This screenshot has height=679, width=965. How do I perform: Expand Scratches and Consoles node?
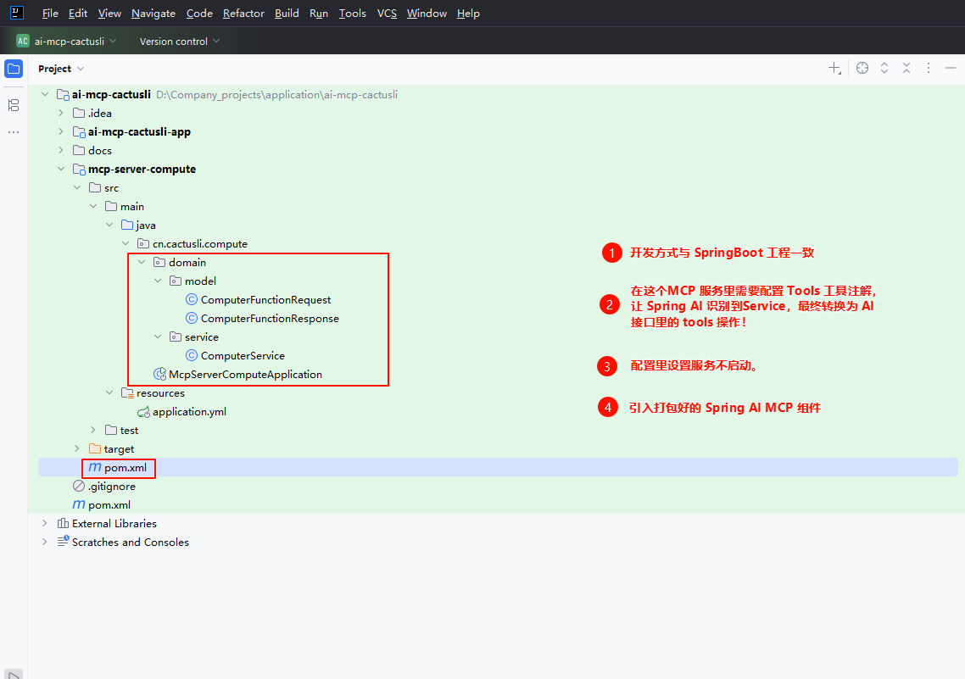click(x=44, y=542)
